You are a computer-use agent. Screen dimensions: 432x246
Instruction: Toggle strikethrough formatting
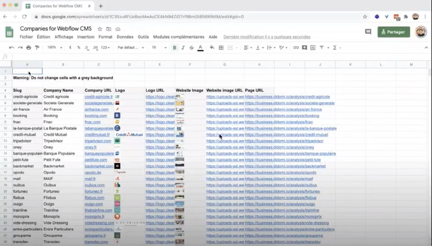(191, 47)
